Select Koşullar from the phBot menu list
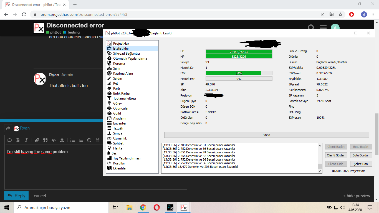The height and width of the screenshot is (213, 379). click(119, 163)
